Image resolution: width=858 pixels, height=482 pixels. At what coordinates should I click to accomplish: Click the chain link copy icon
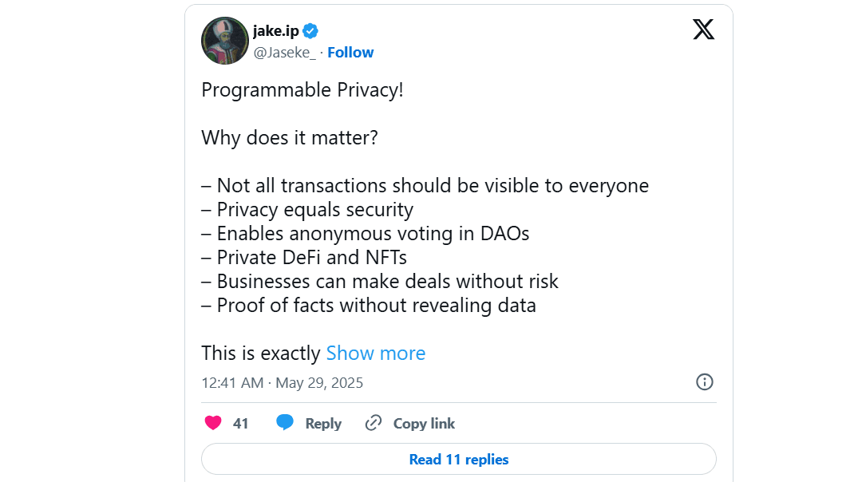click(x=373, y=424)
